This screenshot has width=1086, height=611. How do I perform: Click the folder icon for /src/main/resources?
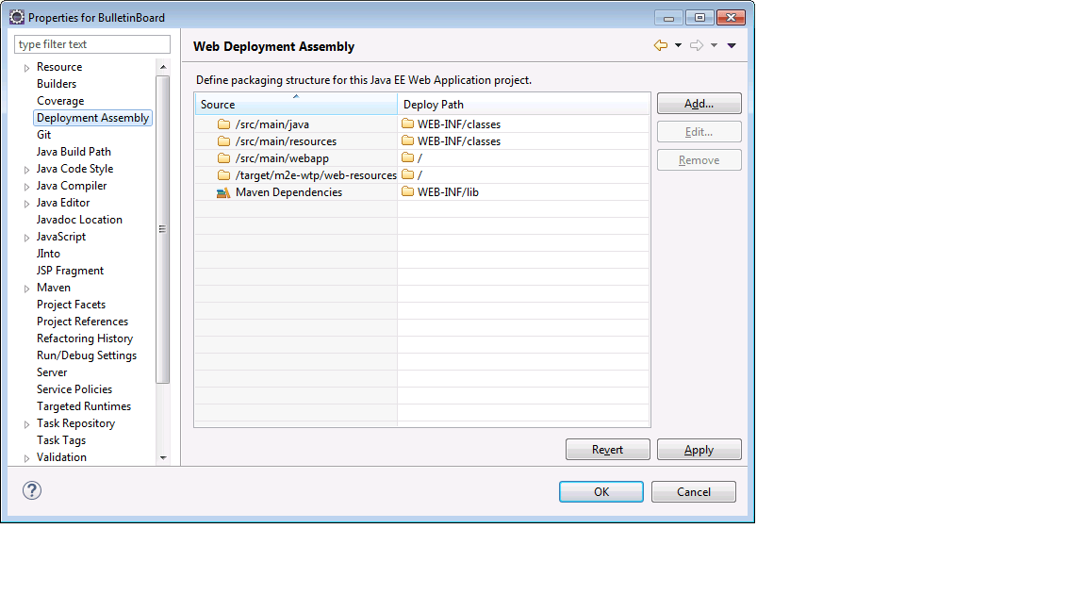(223, 140)
